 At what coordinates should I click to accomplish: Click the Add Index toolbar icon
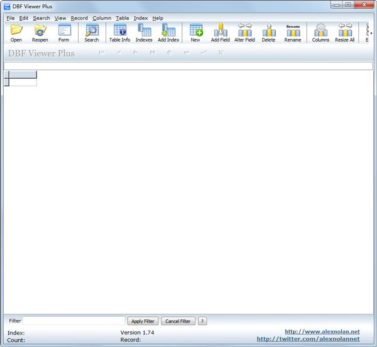[x=168, y=33]
